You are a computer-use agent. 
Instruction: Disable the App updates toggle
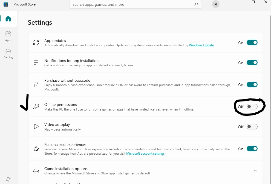252,43
